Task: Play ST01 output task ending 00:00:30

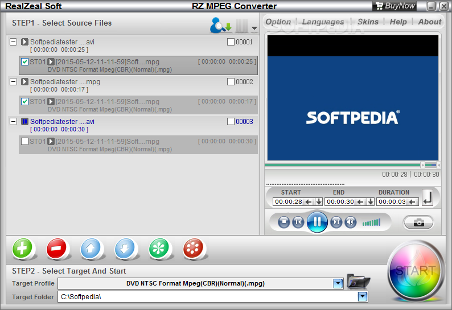Action: pyautogui.click(x=51, y=141)
